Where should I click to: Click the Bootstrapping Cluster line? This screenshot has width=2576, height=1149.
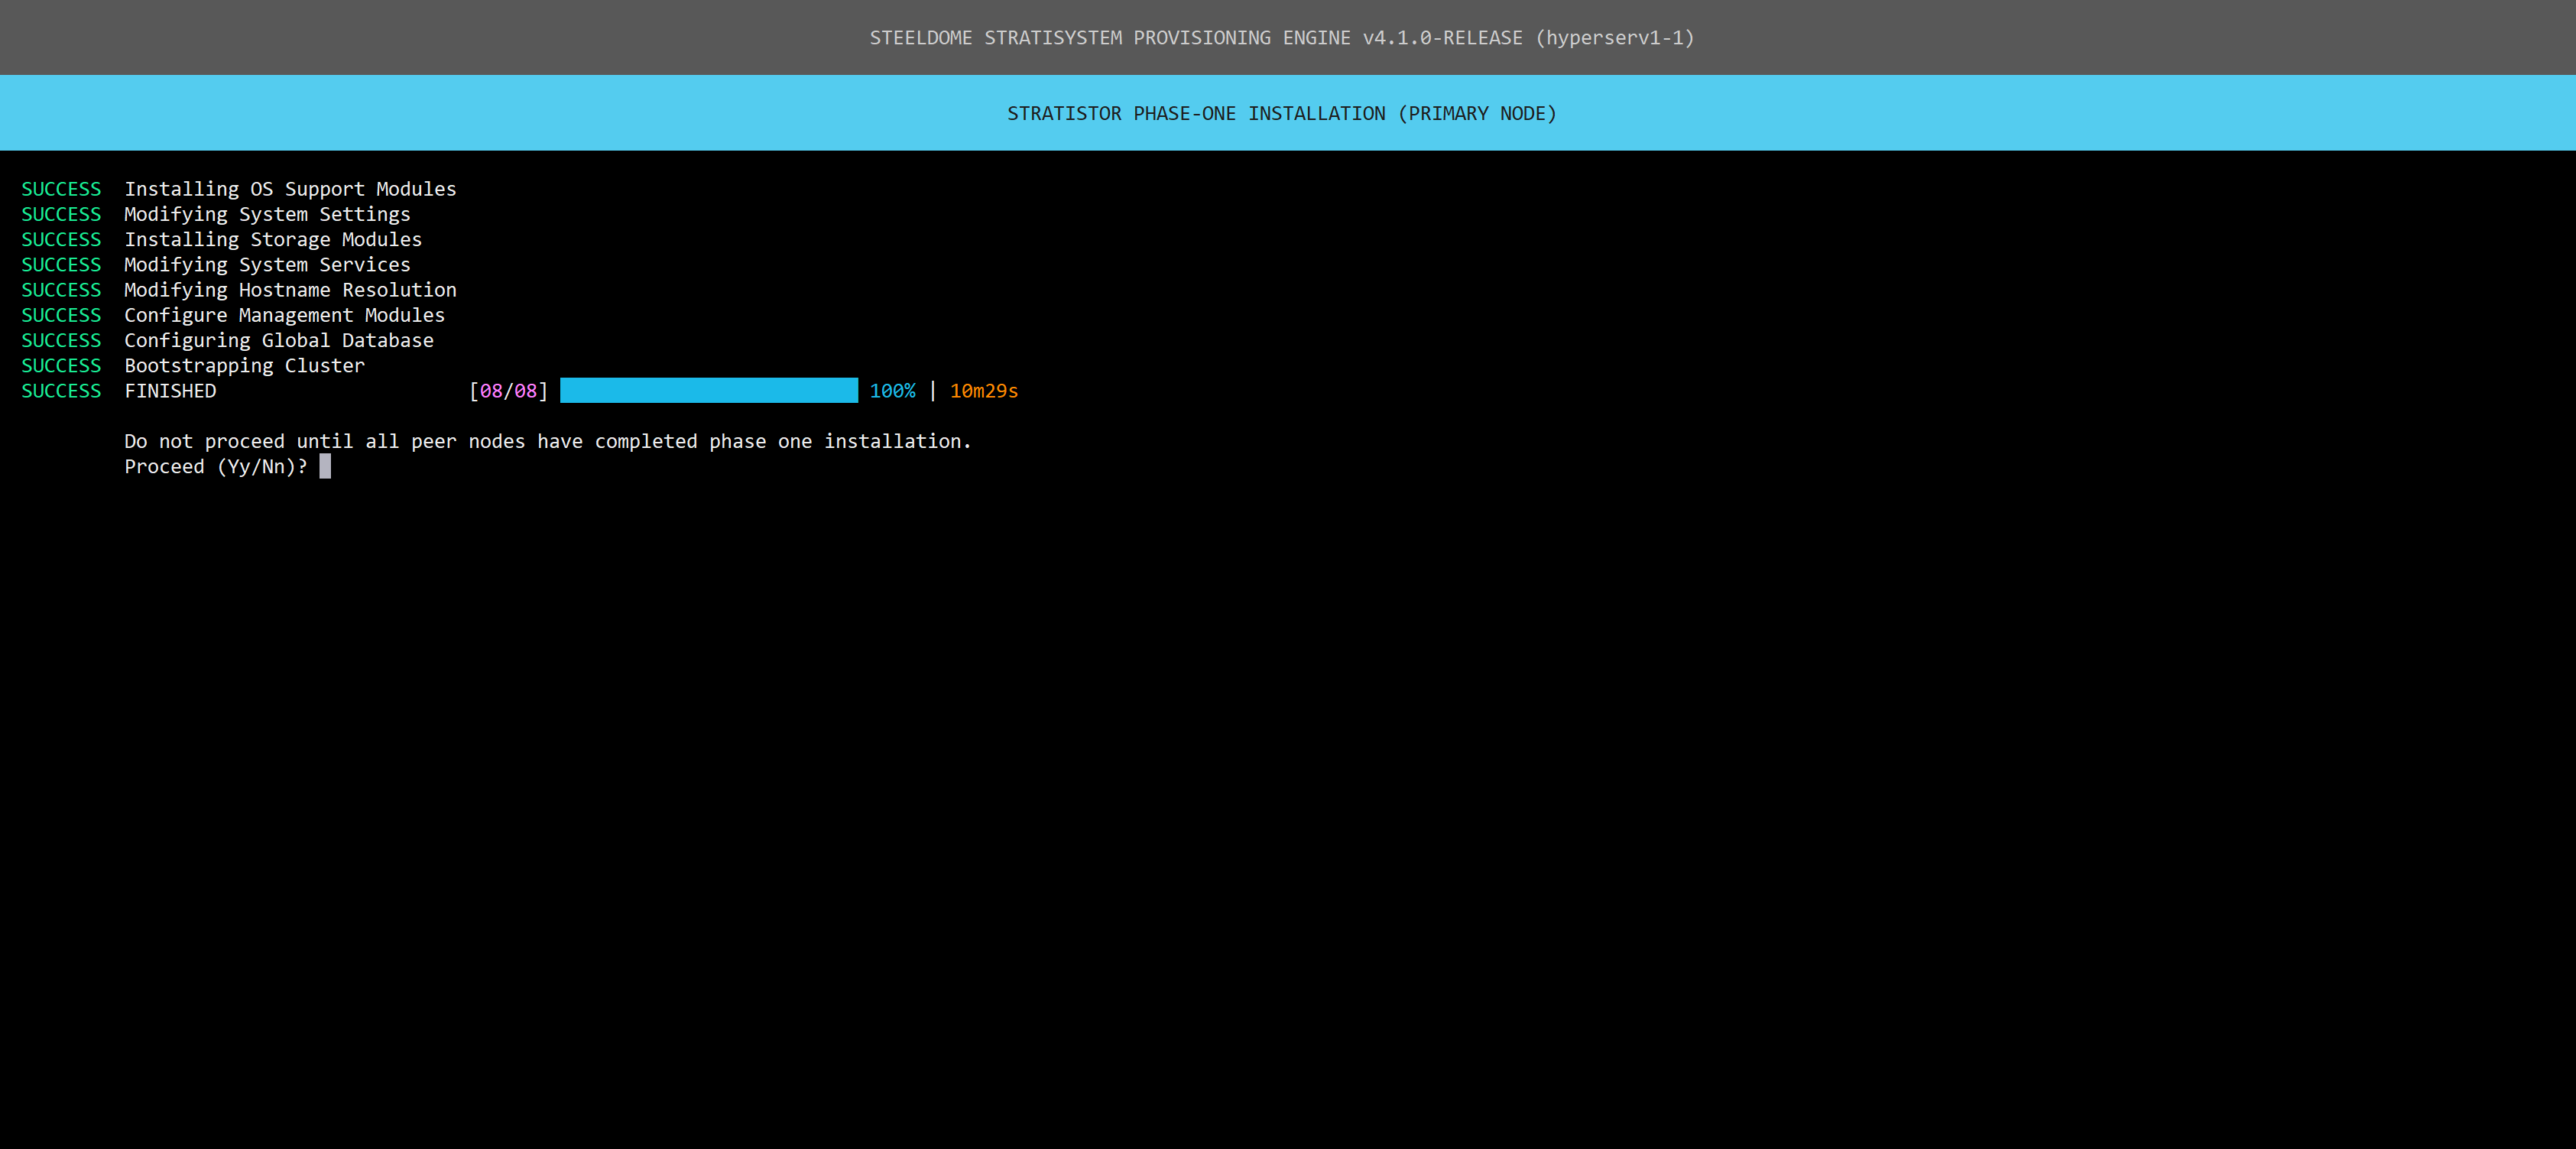[244, 366]
